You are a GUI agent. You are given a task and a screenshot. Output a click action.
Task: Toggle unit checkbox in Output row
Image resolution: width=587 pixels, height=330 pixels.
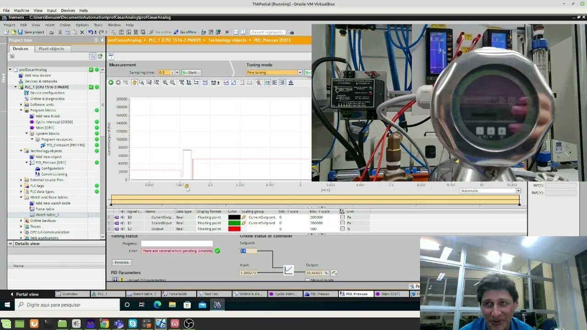tap(342, 229)
